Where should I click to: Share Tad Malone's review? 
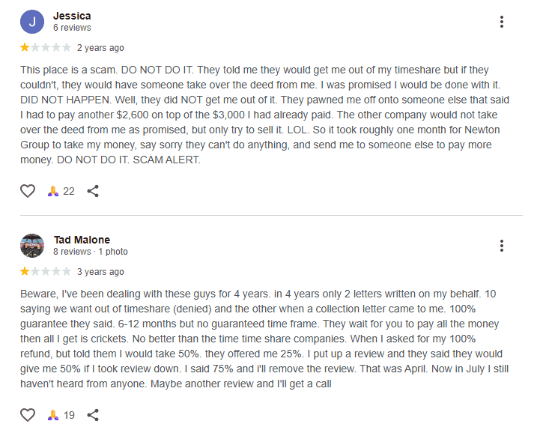click(93, 415)
